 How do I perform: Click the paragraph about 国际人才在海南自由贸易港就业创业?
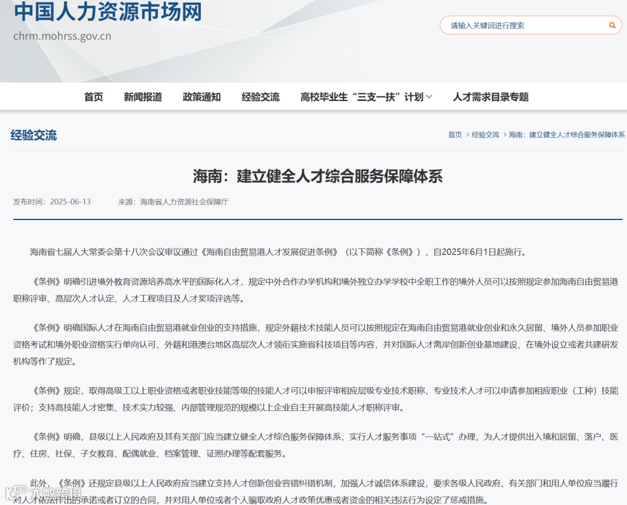tap(316, 345)
